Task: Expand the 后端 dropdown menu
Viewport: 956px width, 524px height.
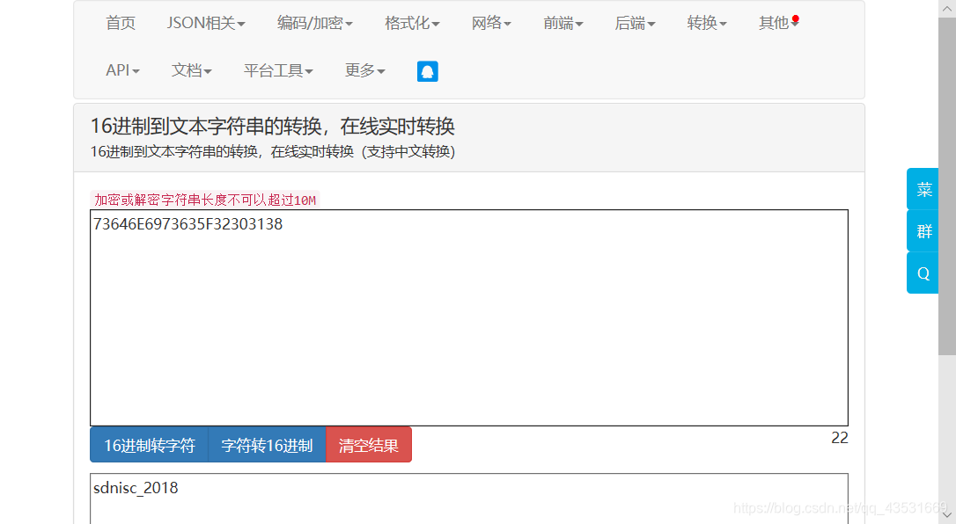Action: tap(635, 23)
